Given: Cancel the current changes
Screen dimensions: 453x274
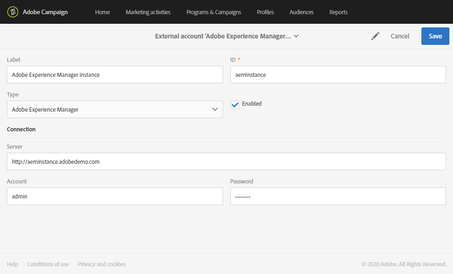Looking at the screenshot, I should pos(400,36).
